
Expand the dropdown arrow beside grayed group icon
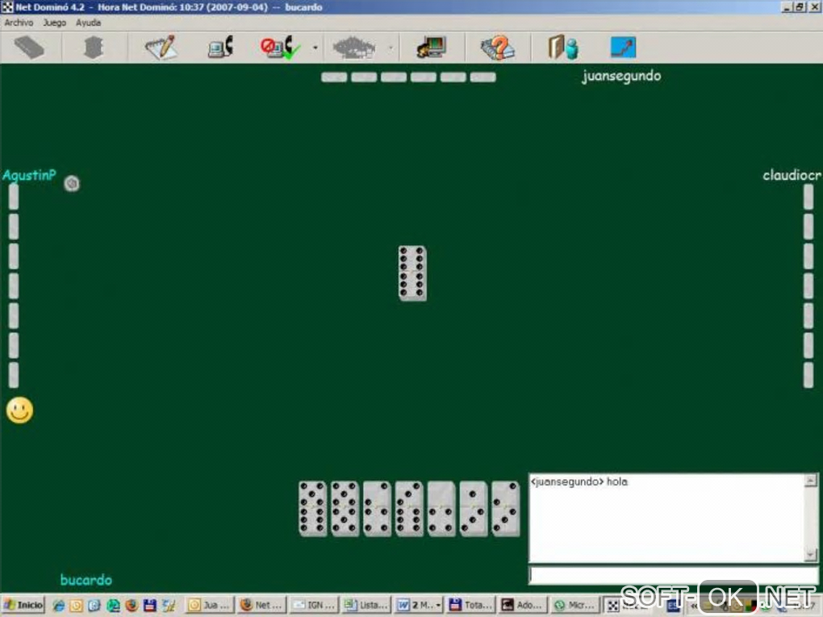pos(391,48)
